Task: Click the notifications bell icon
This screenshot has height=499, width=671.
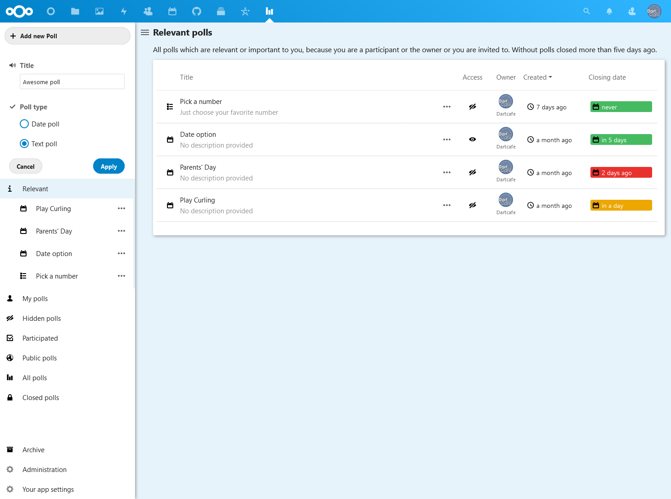Action: pos(609,11)
